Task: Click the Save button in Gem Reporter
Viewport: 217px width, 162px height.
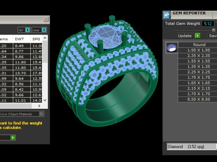Action: [212, 36]
